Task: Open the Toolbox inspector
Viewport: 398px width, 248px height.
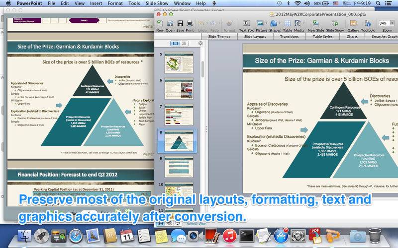Action: click(x=368, y=23)
